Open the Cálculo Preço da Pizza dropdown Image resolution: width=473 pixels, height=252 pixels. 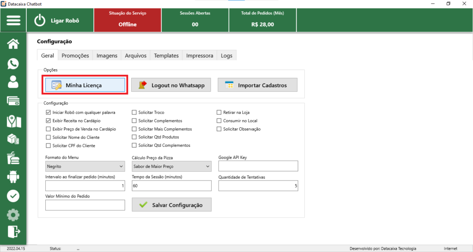point(171,166)
